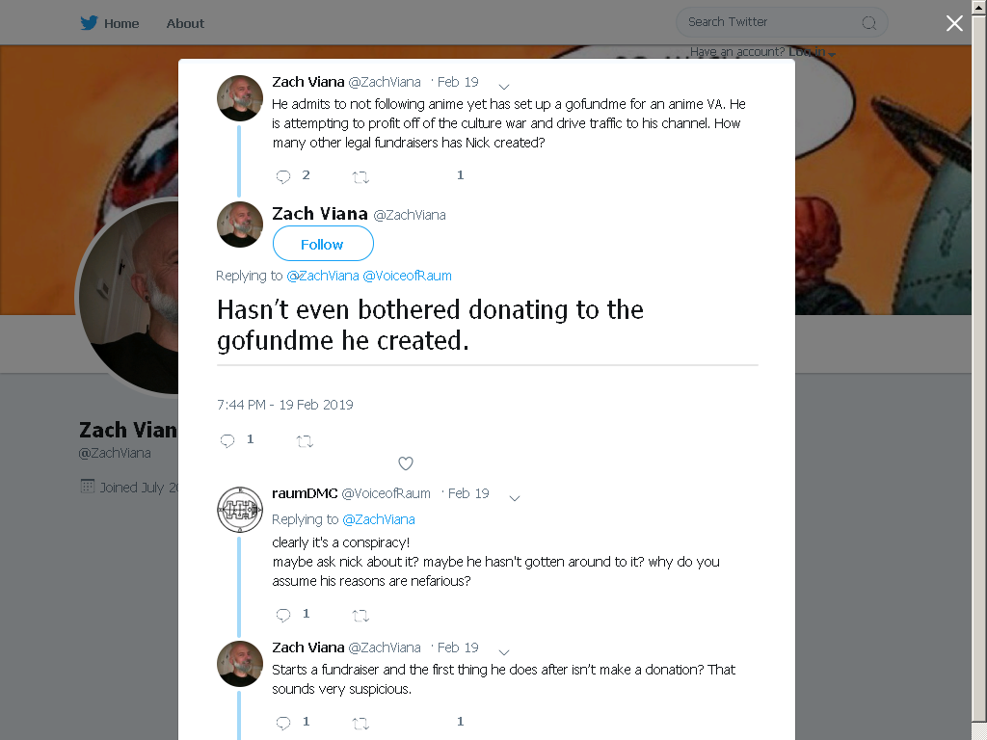Retweet raumDMC's conspiracy tweet

click(360, 616)
